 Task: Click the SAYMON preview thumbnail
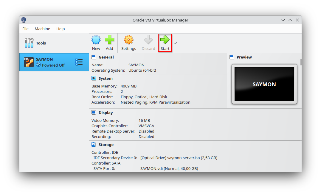pyautogui.click(x=264, y=84)
